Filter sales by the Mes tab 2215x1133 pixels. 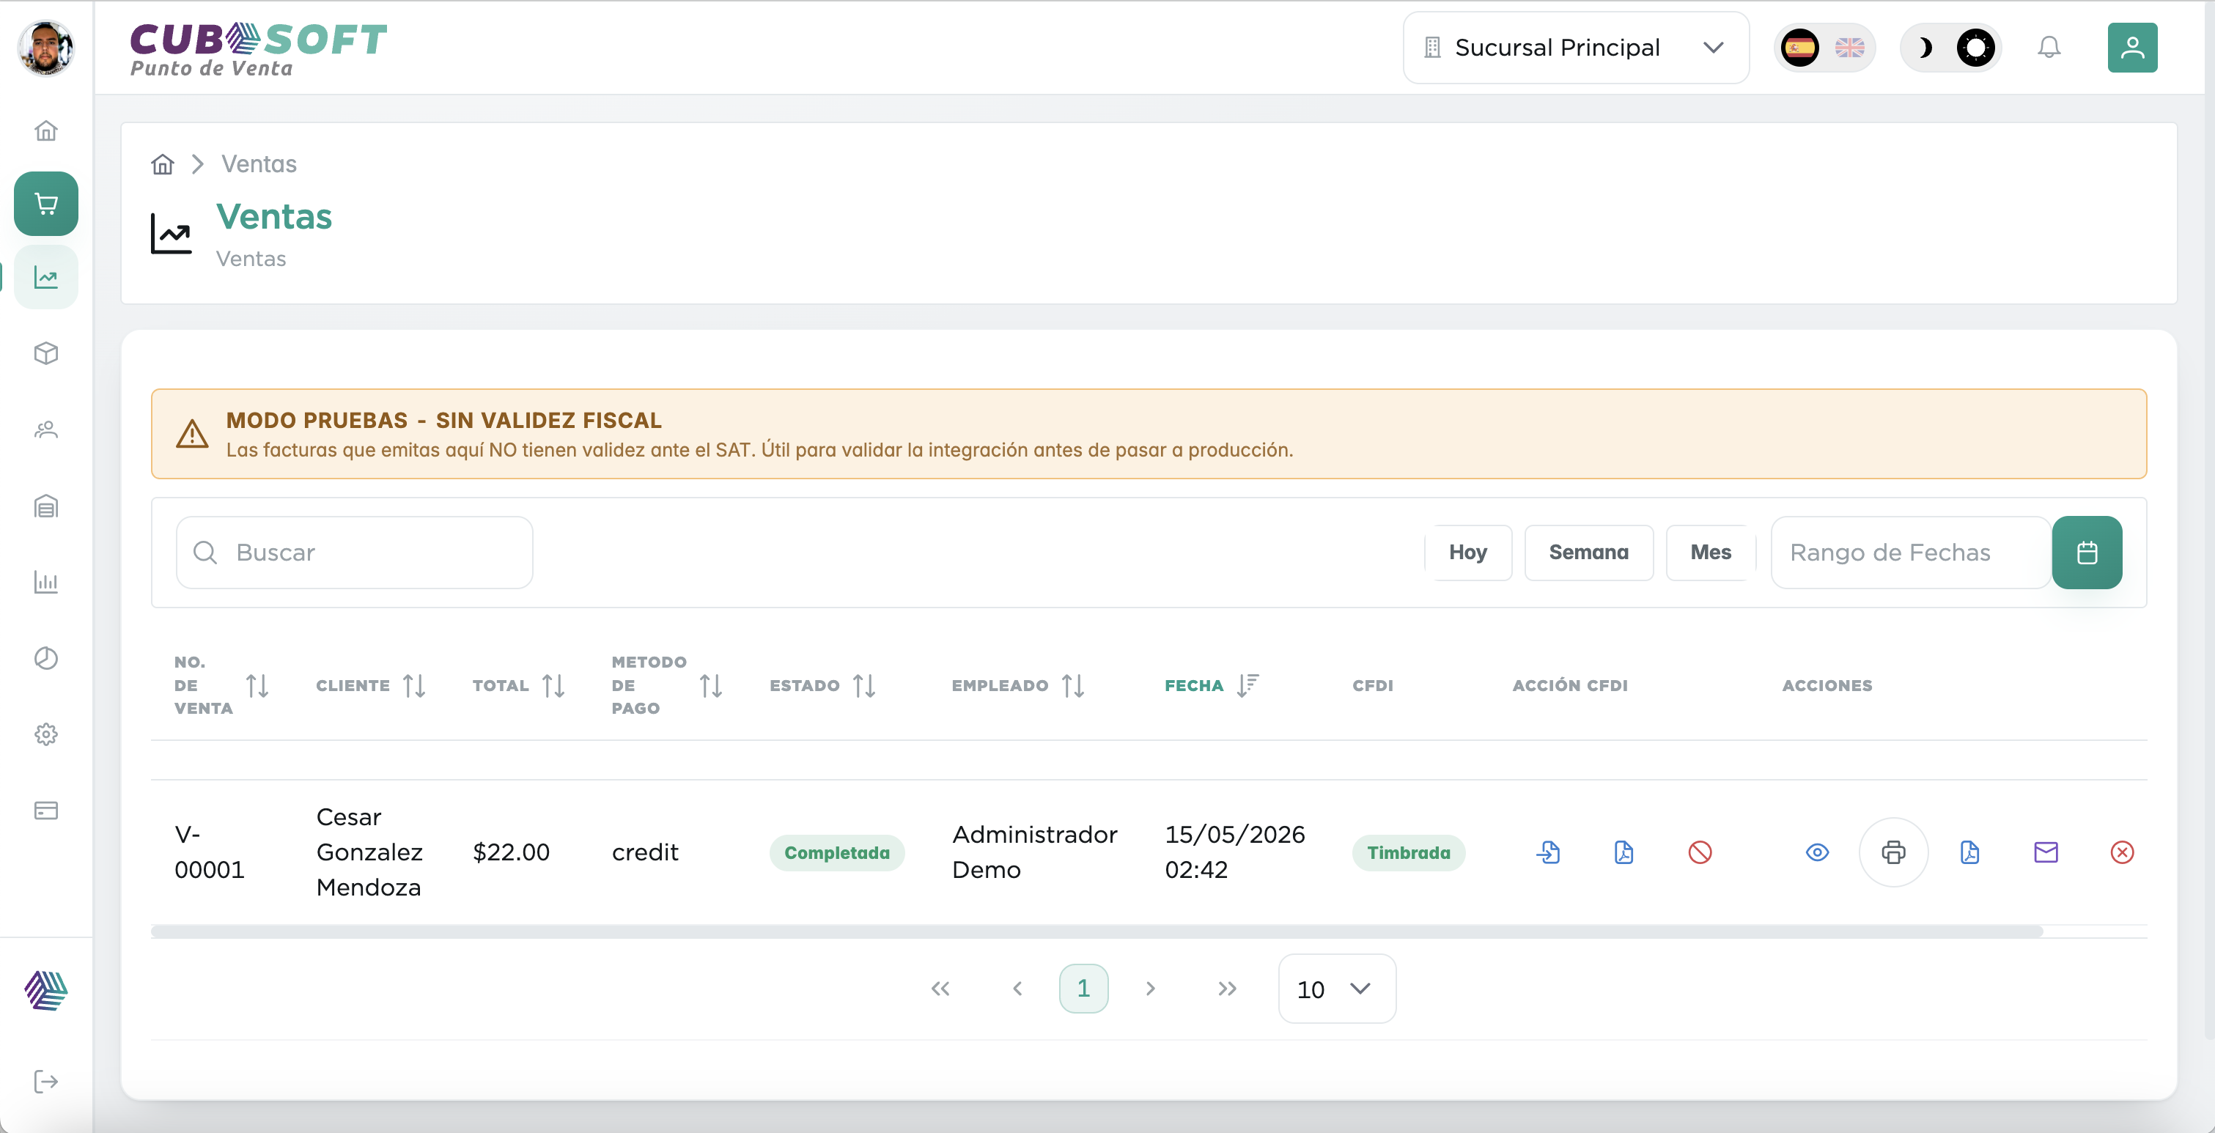point(1710,552)
